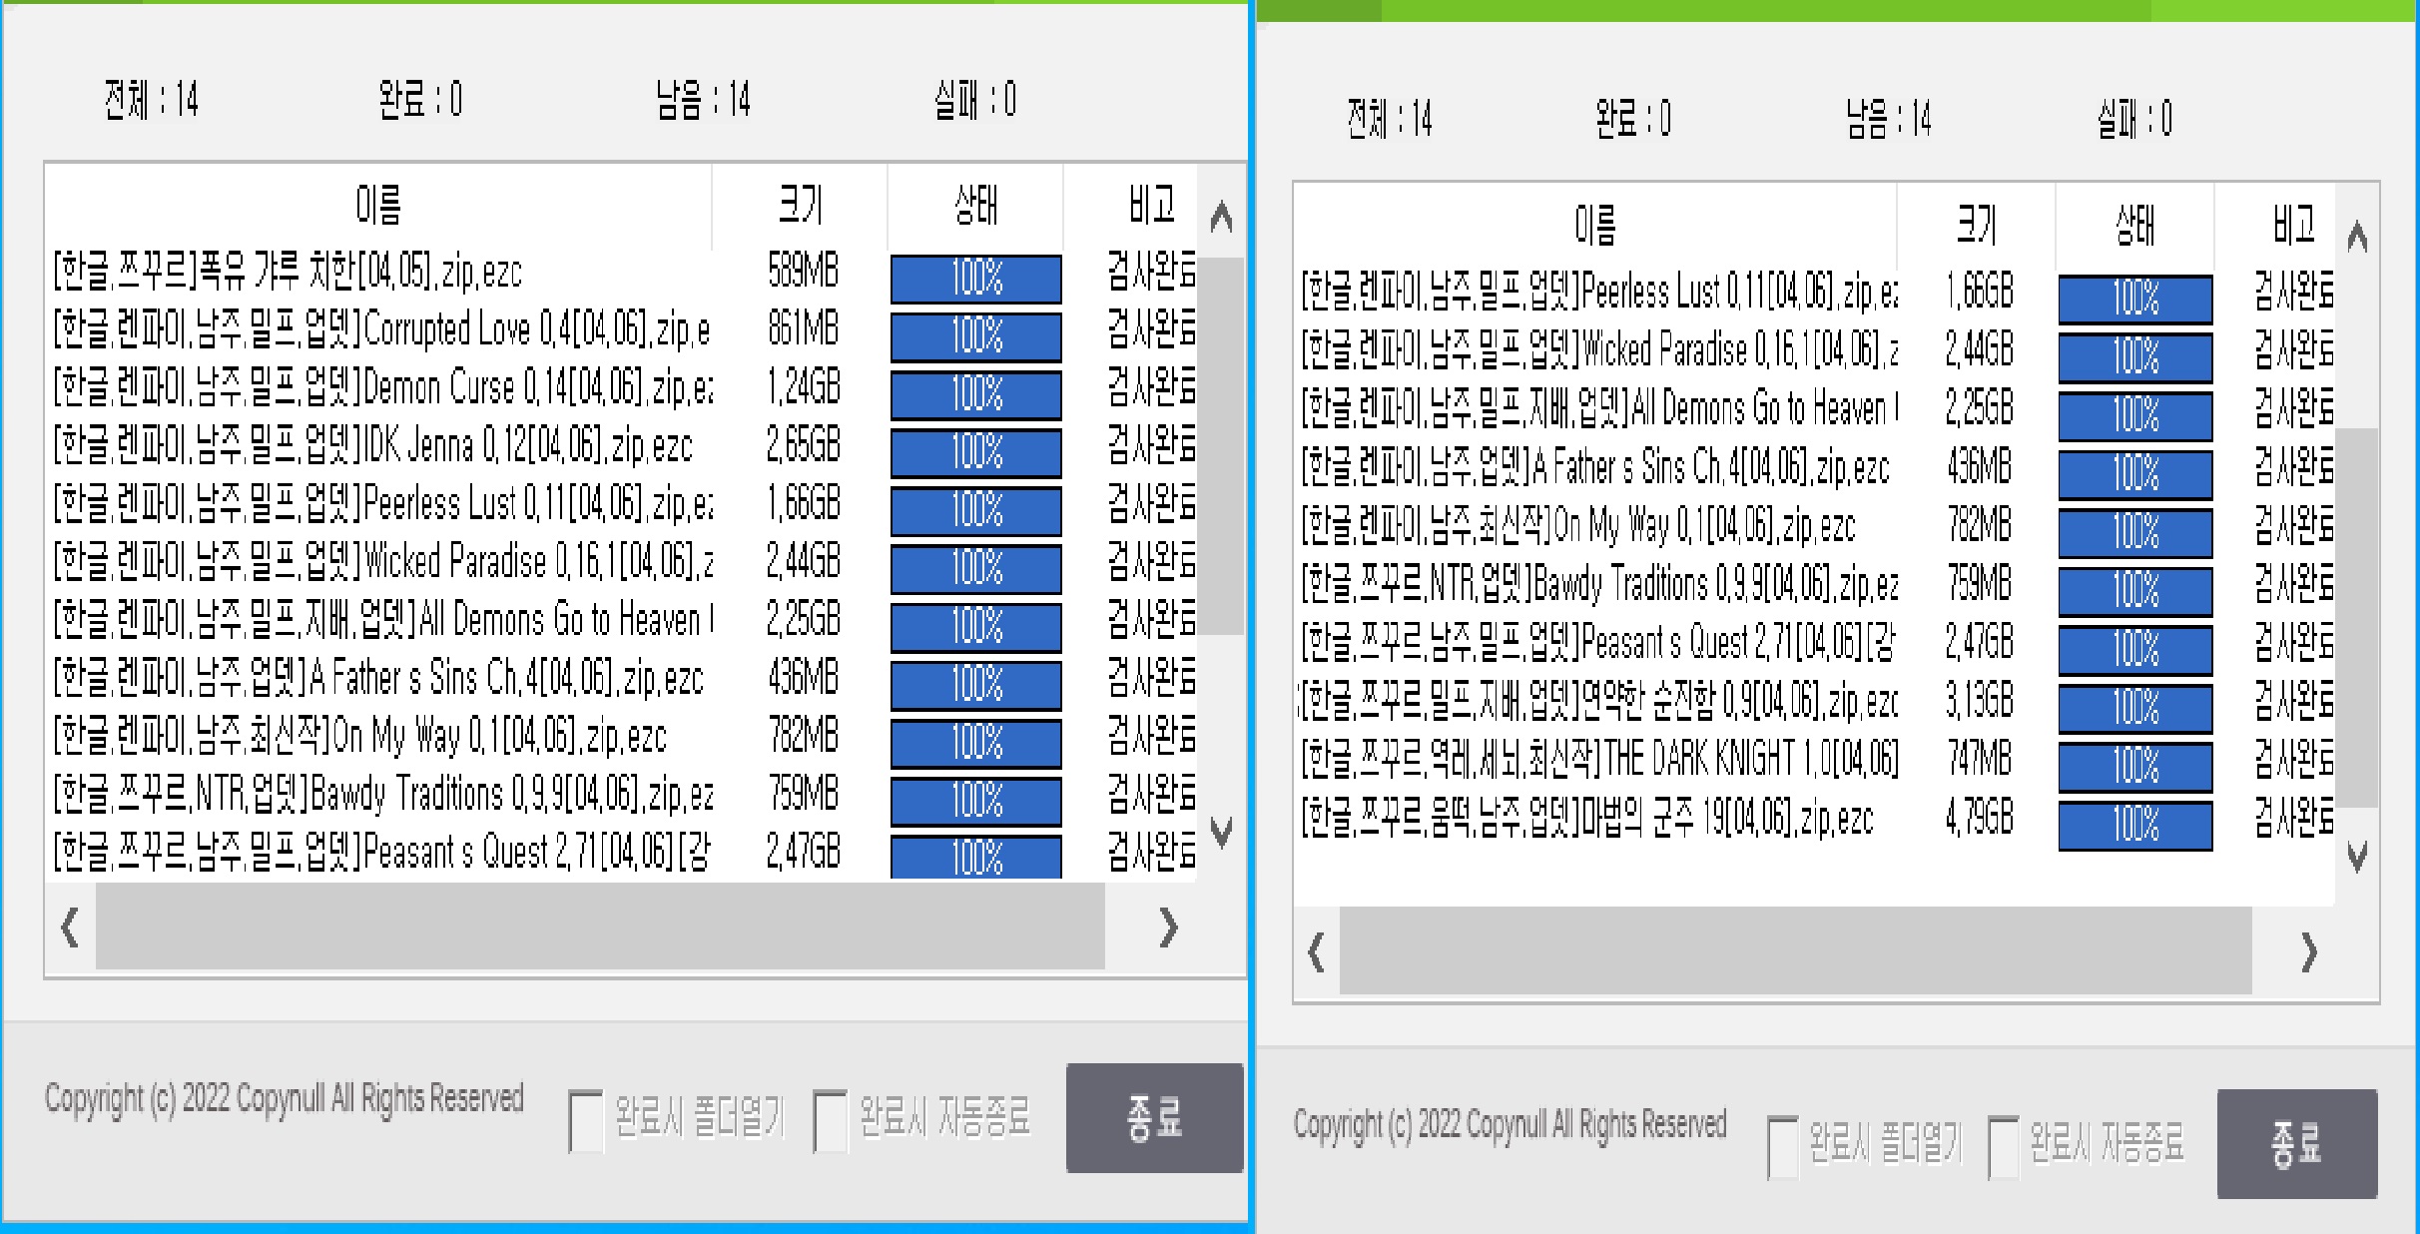This screenshot has height=1234, width=2420.
Task: Click the vertical scrollbar thumb in the left window
Action: (1221, 444)
